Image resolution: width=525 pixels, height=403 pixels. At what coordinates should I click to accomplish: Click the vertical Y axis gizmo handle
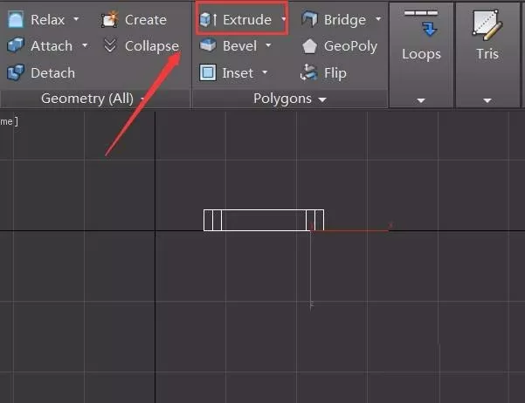coord(311,270)
